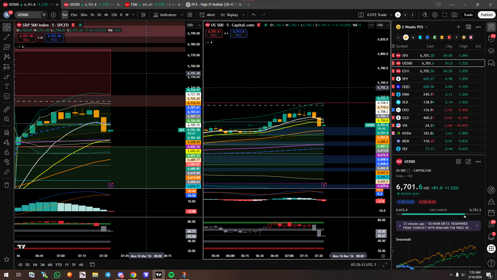Viewport: 497px width, 280px height.
Task: Click the snapshot camera icon
Action: point(454,15)
